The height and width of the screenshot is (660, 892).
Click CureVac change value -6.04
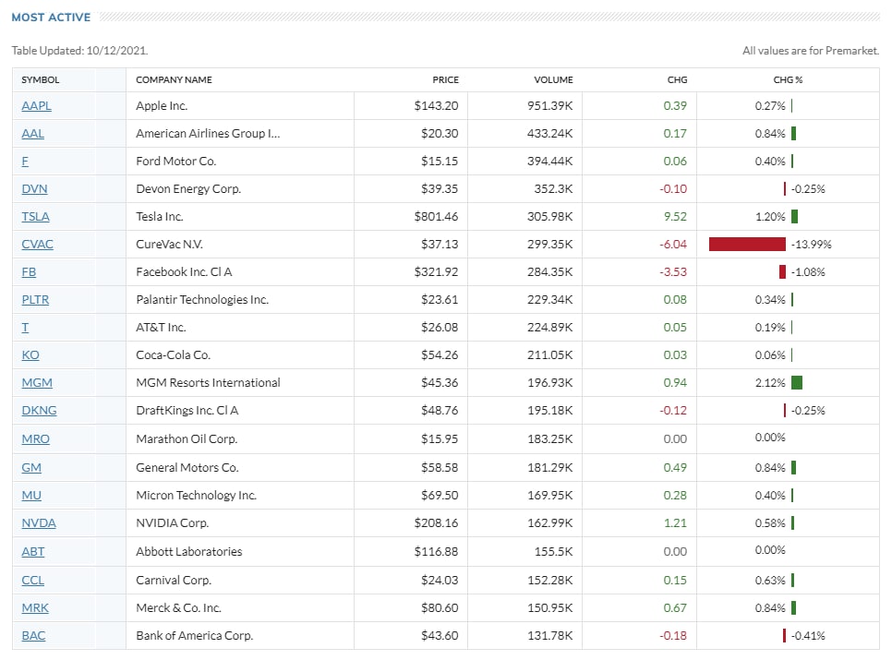tap(673, 245)
